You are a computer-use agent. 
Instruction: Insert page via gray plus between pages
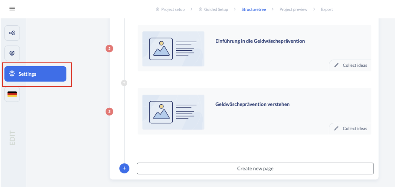coord(124,83)
